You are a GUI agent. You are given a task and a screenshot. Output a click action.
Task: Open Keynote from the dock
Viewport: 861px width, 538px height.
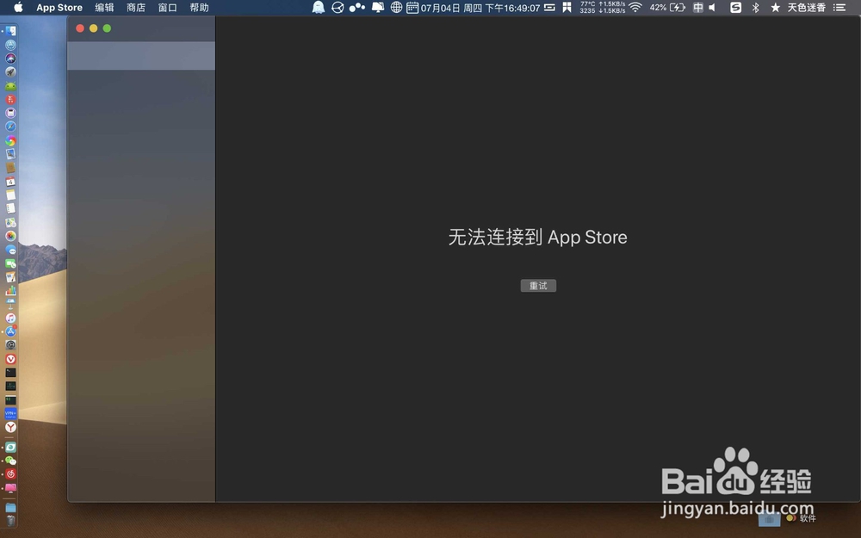click(x=10, y=304)
